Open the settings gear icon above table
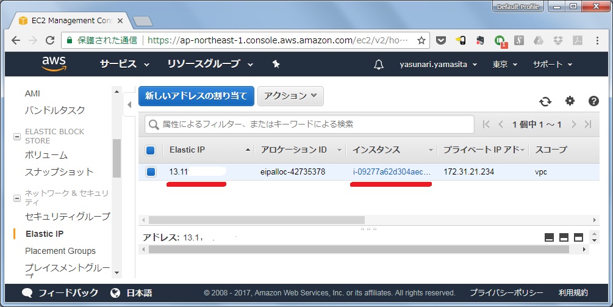This screenshot has width=613, height=307. (x=570, y=101)
